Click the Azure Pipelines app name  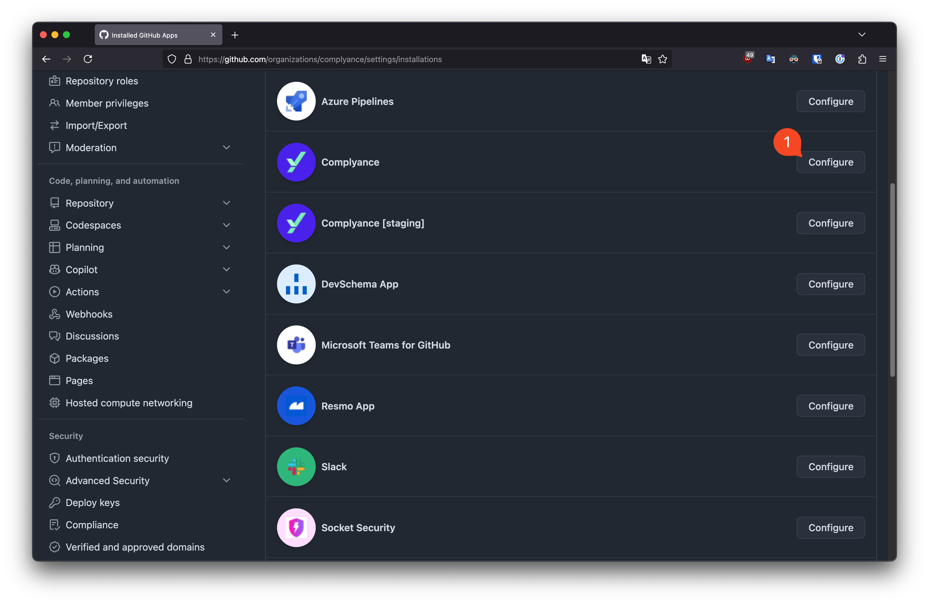[357, 101]
